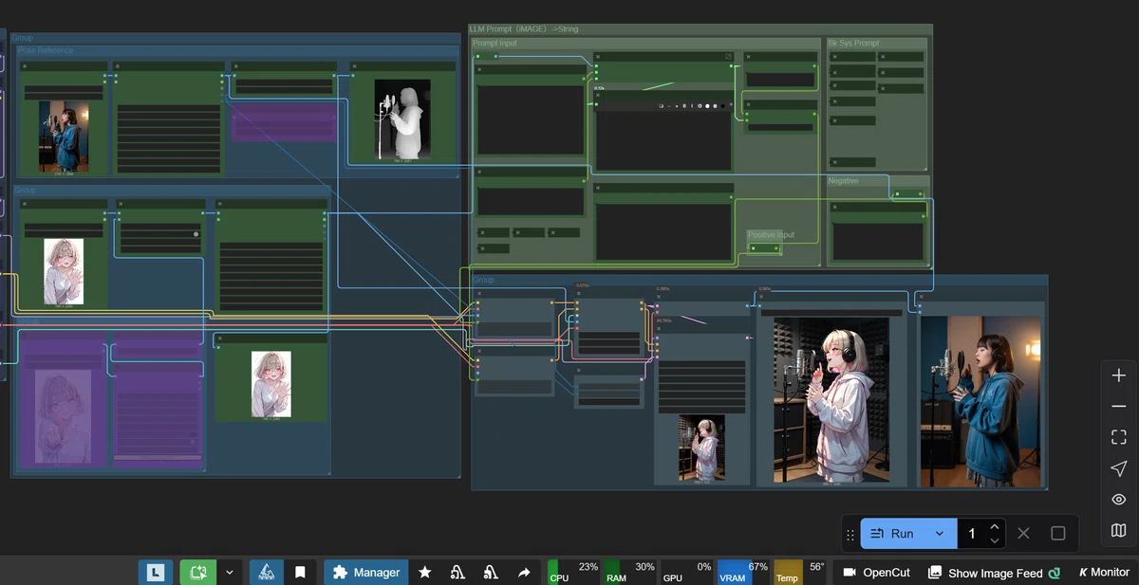This screenshot has height=585, width=1139.
Task: Click Show Image Feed button
Action: point(994,573)
